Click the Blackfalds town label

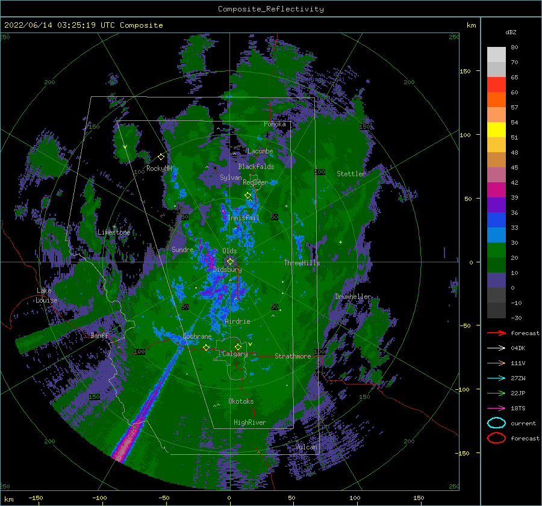click(256, 167)
